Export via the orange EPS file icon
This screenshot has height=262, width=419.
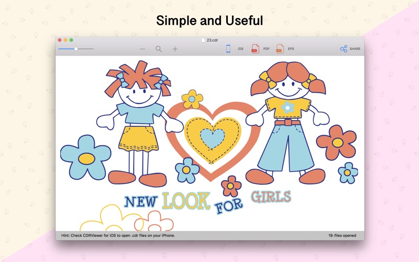[280, 49]
